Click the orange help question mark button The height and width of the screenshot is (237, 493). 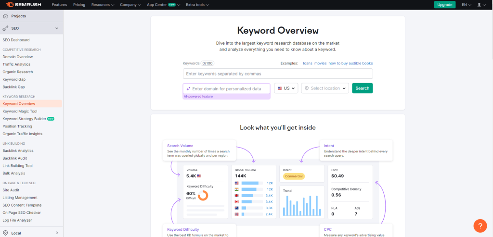tap(480, 225)
